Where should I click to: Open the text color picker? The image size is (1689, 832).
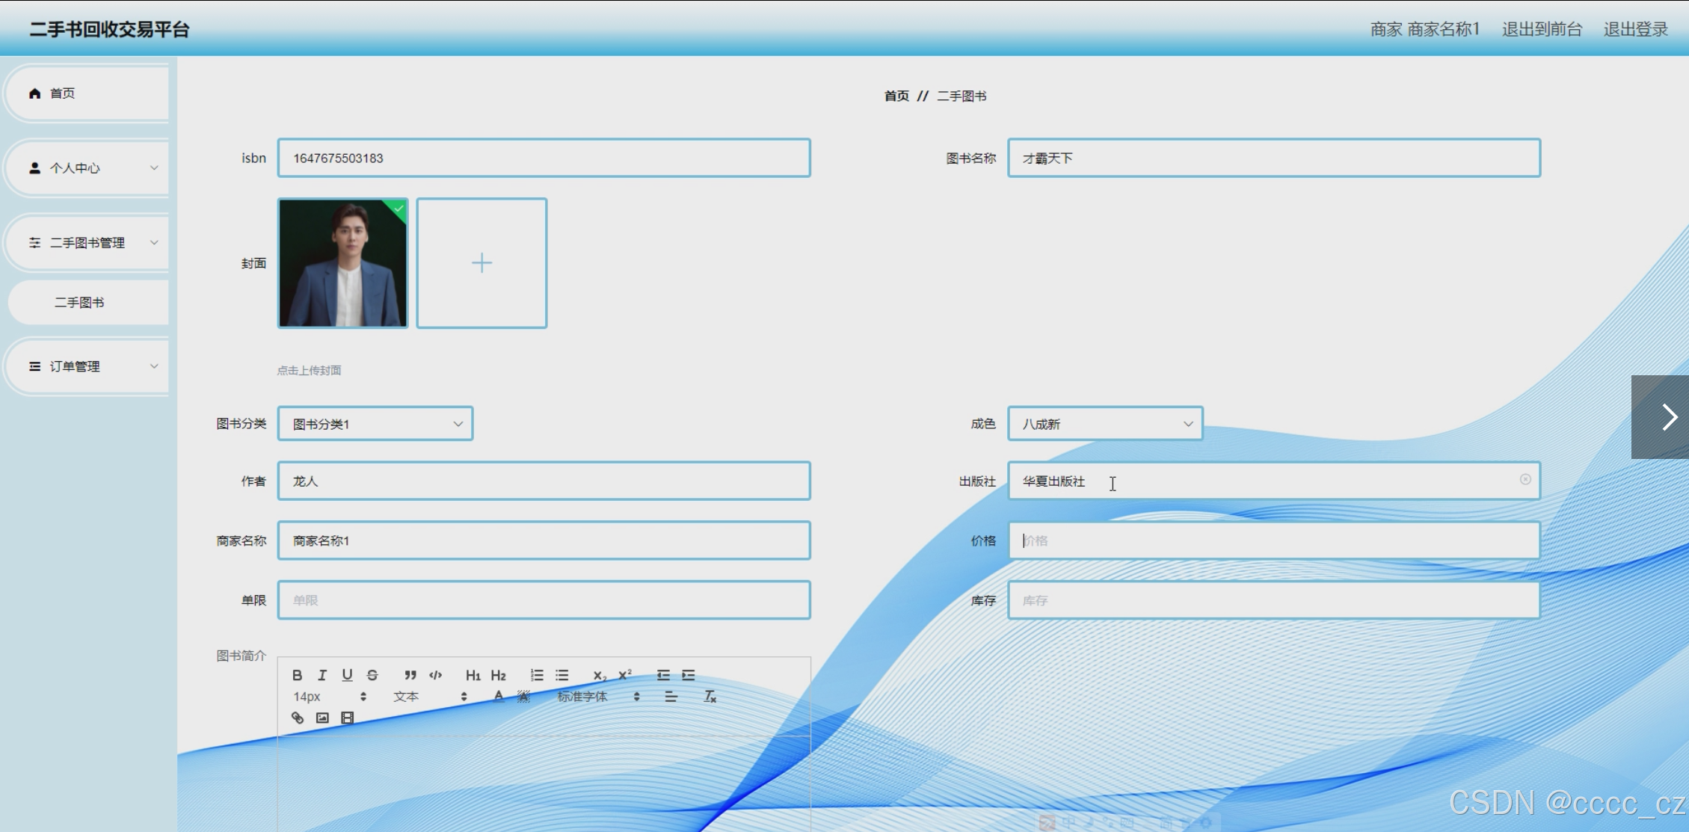(x=499, y=697)
